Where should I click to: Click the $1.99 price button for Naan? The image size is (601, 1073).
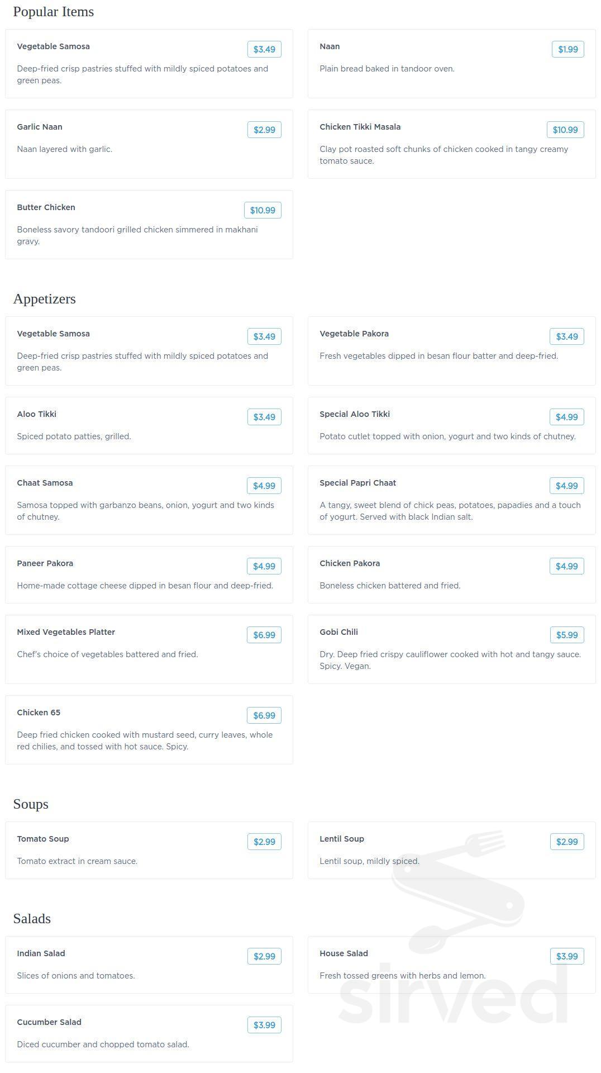pos(568,49)
